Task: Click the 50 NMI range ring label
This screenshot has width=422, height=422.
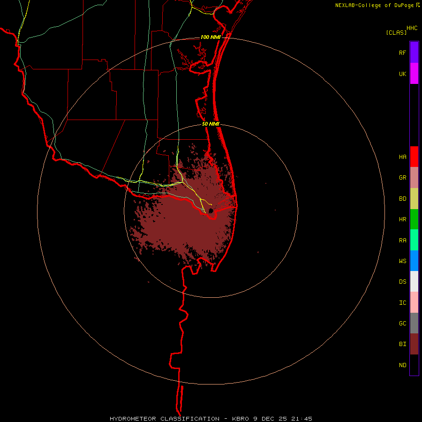Action: (x=211, y=124)
